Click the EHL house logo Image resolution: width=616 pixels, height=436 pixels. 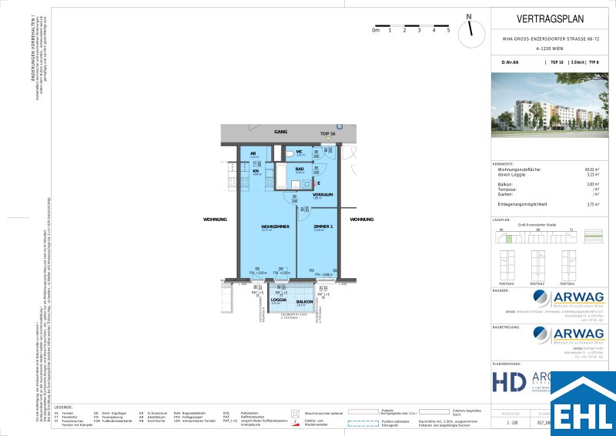coord(583,404)
